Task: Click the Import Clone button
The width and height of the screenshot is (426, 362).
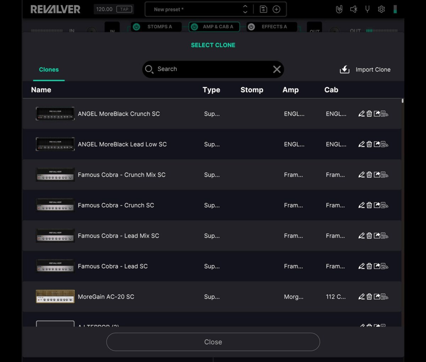Action: point(365,70)
